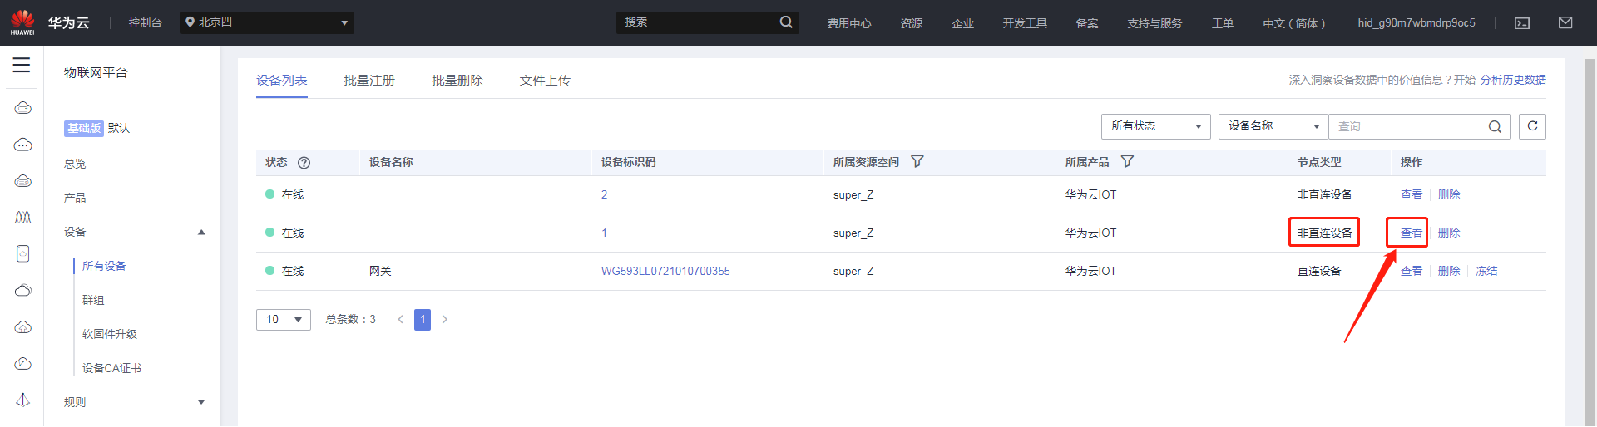This screenshot has width=1597, height=427.
Task: Open the mail messages icon in the top bar
Action: coord(1565,23)
